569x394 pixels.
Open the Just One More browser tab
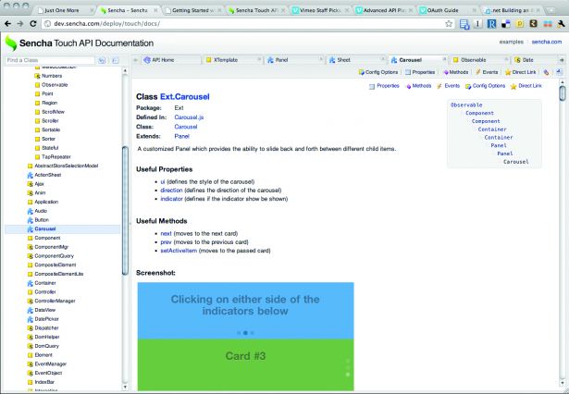(x=61, y=10)
